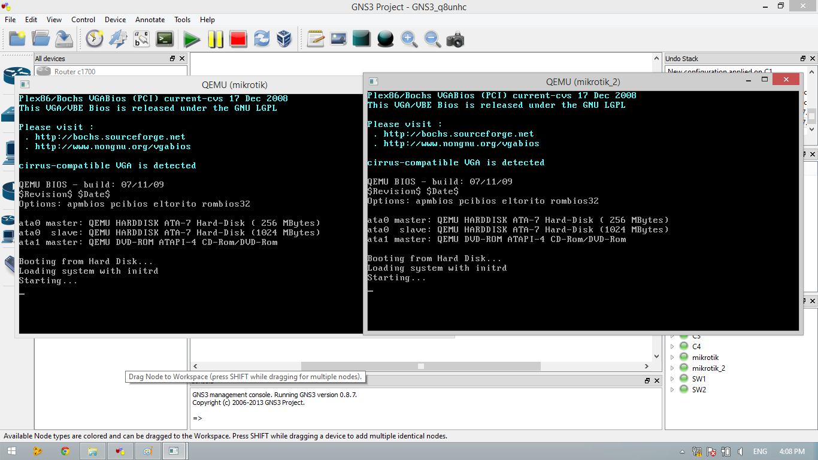The image size is (818, 460).
Task: Draw a rectangle shape
Action: pos(362,39)
